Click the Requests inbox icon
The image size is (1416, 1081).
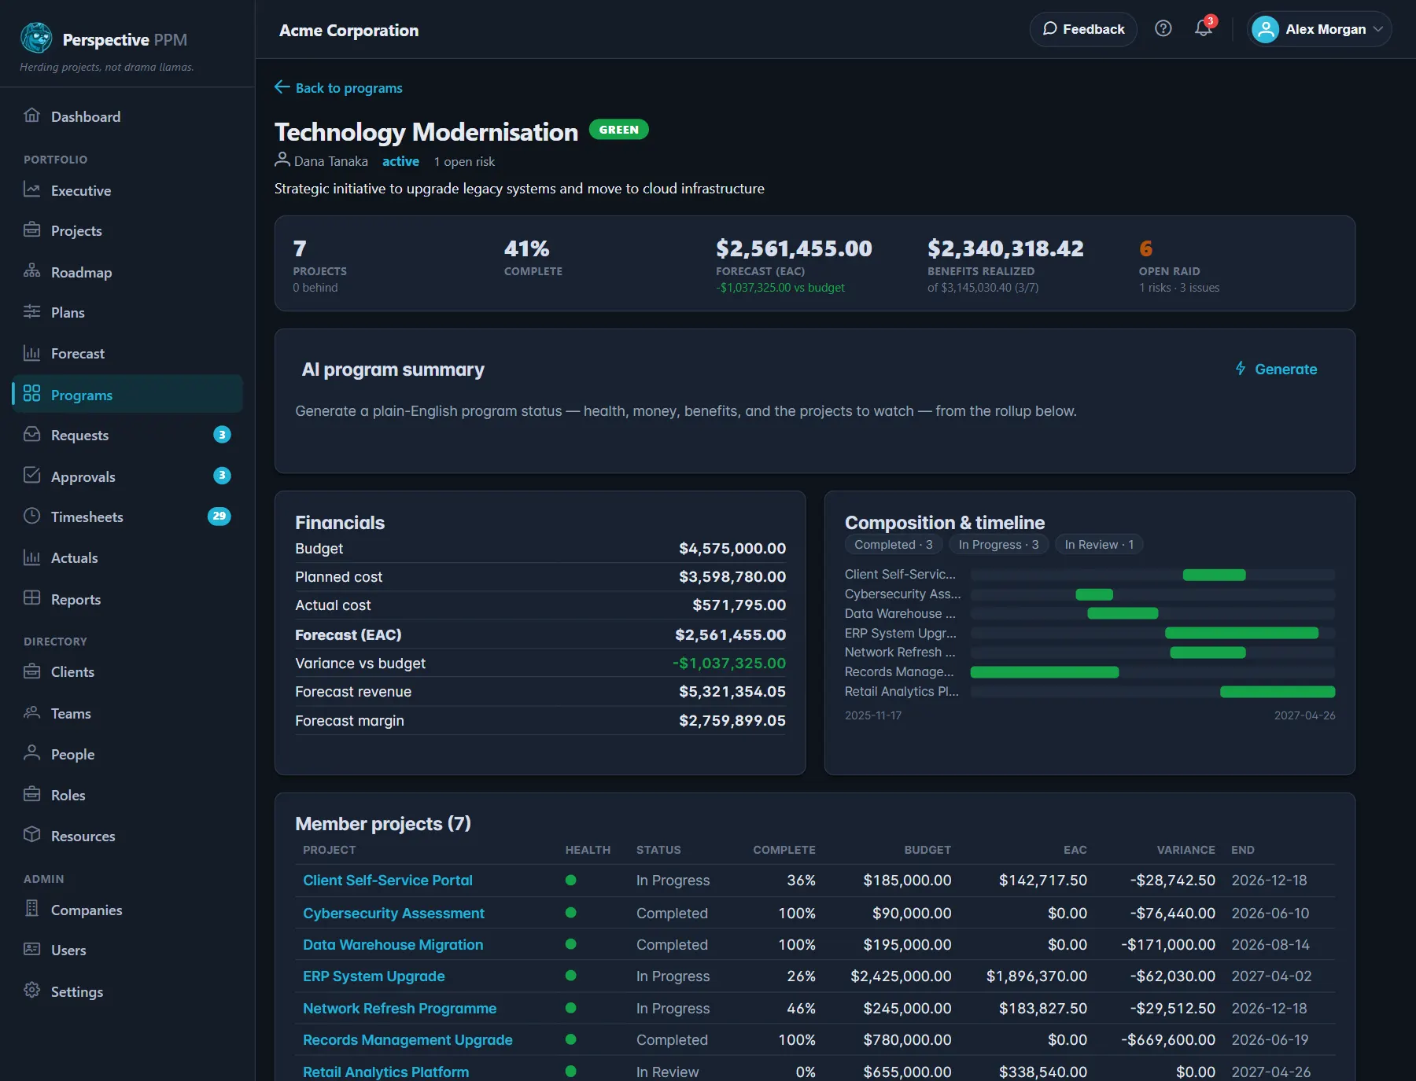click(x=31, y=435)
